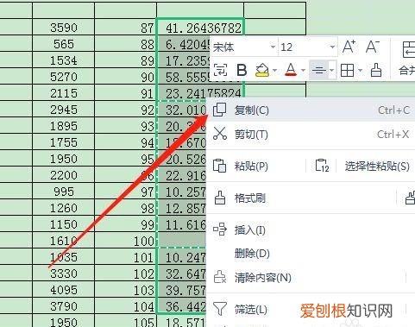Screen dimensions: 415x327
Task: Select the cell containing 1895
Action: [64, 126]
